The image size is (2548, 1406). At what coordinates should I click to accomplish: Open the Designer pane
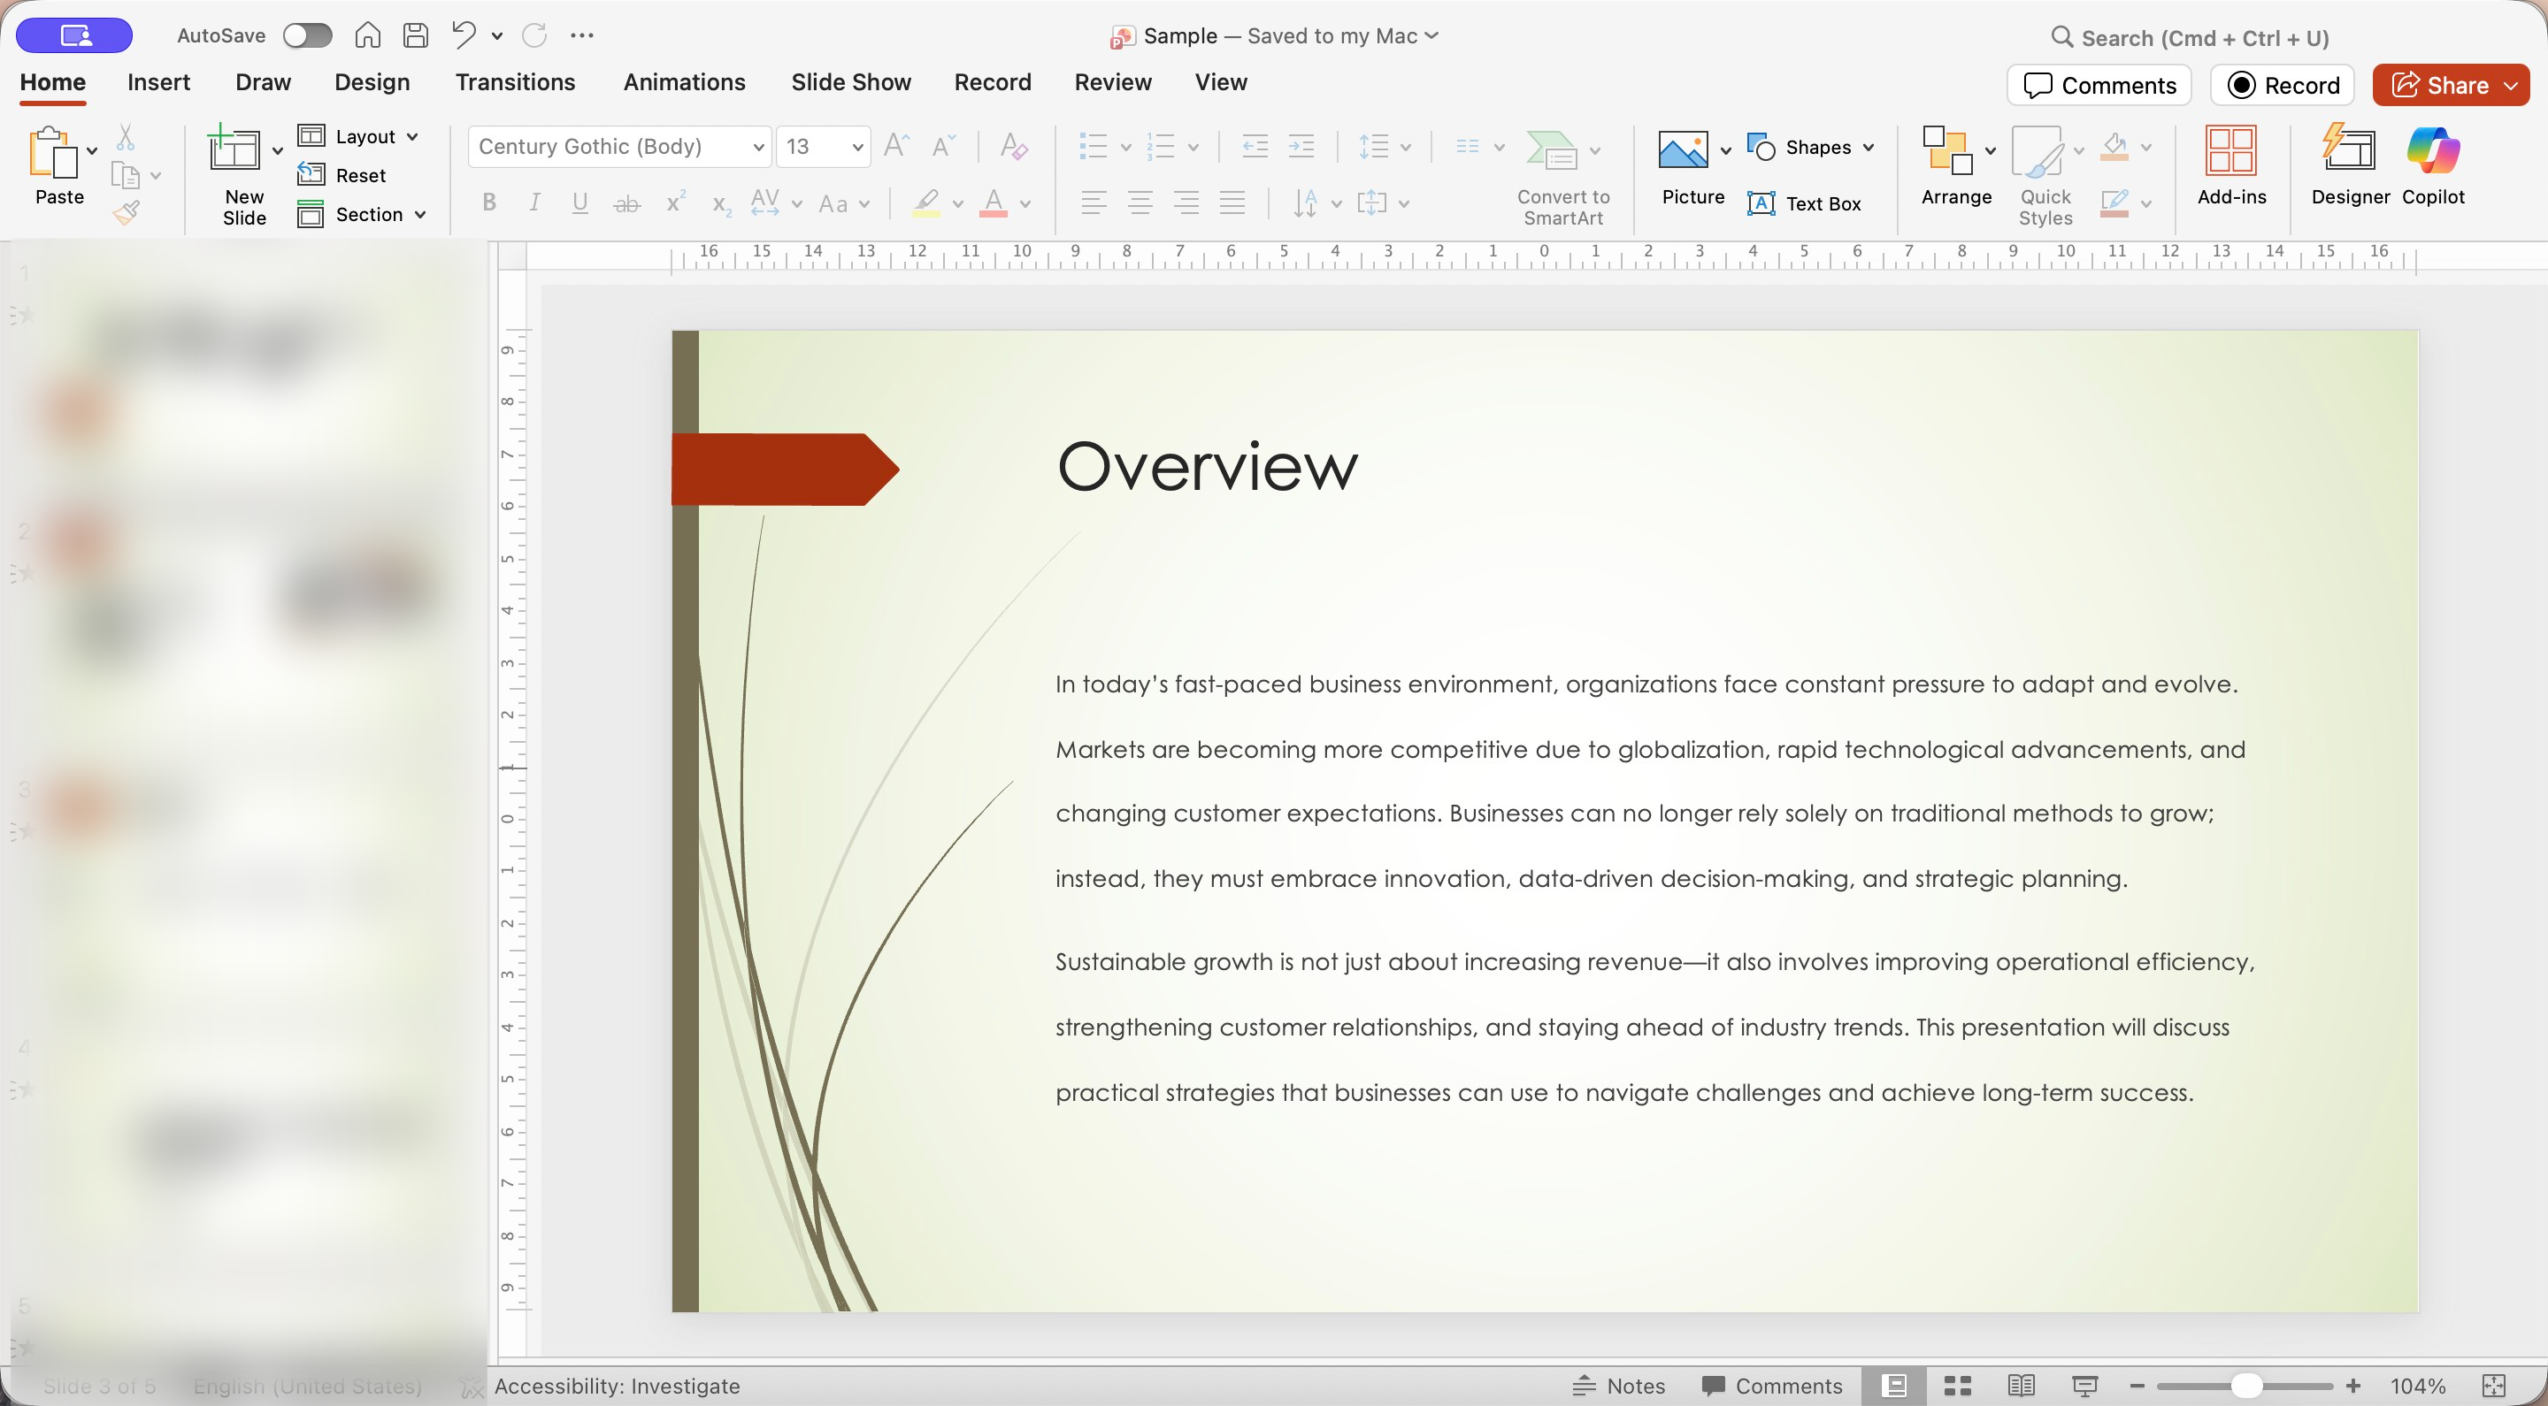click(2349, 166)
